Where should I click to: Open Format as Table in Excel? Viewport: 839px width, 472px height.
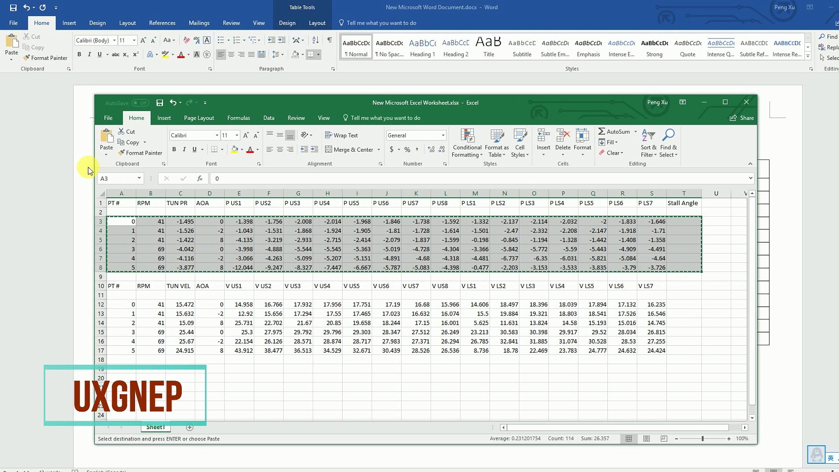pyautogui.click(x=496, y=143)
